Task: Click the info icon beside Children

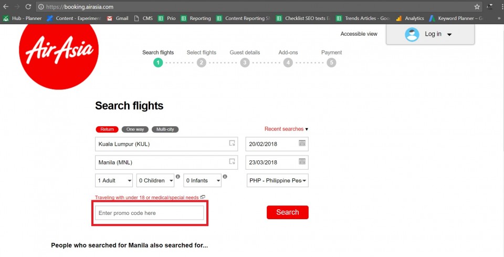Action: point(178,177)
